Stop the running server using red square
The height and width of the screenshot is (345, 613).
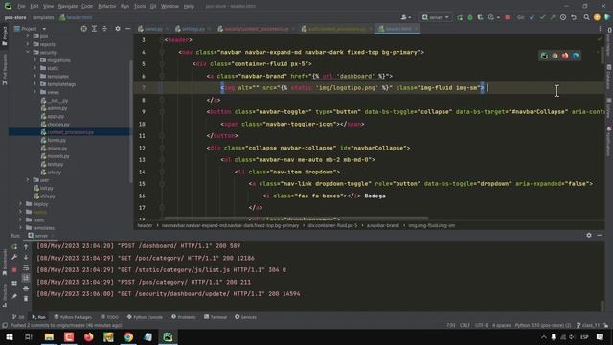(508, 17)
